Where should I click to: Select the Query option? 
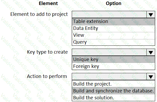tap(113, 42)
